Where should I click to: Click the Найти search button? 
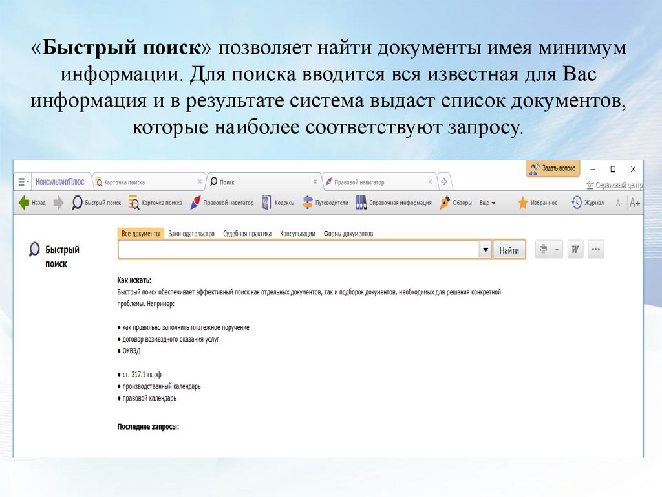point(509,250)
